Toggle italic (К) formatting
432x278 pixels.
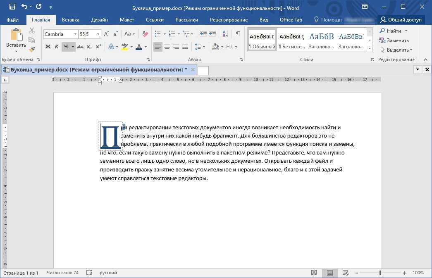tap(57, 47)
